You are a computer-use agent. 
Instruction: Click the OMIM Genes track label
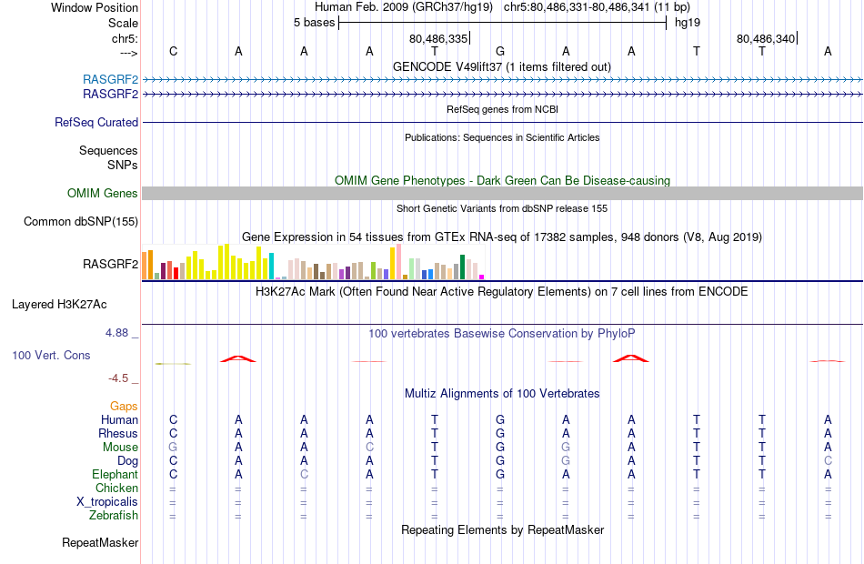[x=103, y=194]
